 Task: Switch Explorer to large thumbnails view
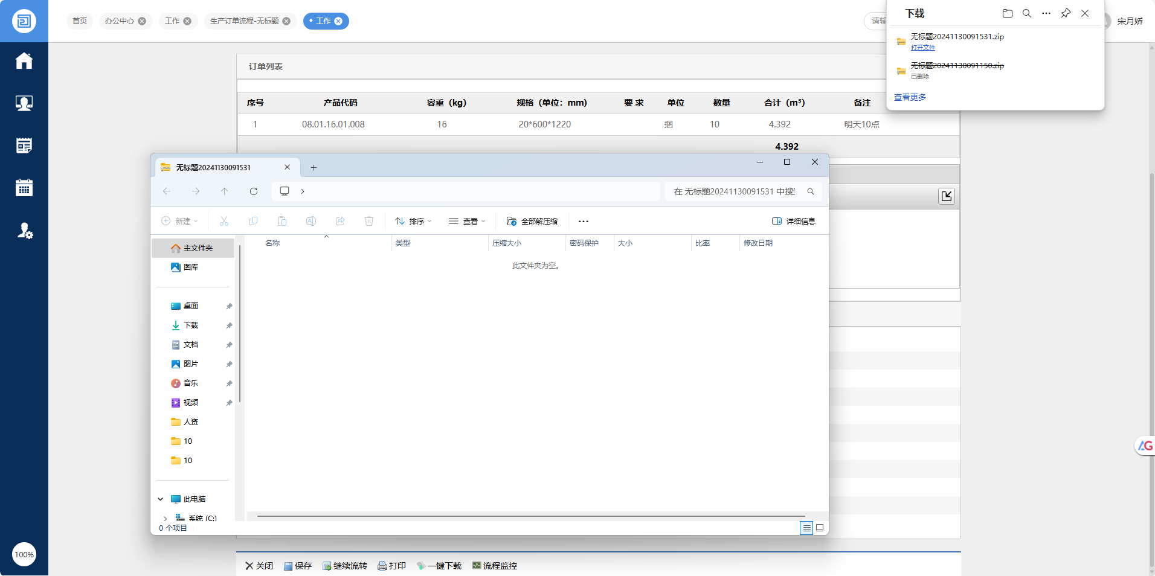[820, 528]
